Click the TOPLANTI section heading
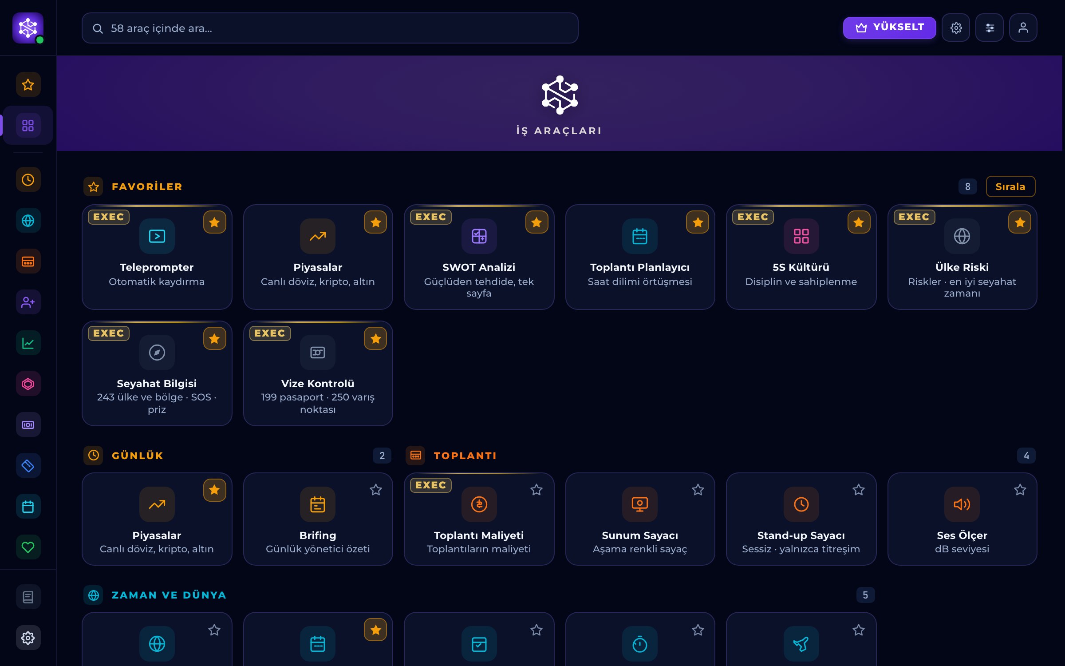Viewport: 1065px width, 666px height. click(x=465, y=456)
